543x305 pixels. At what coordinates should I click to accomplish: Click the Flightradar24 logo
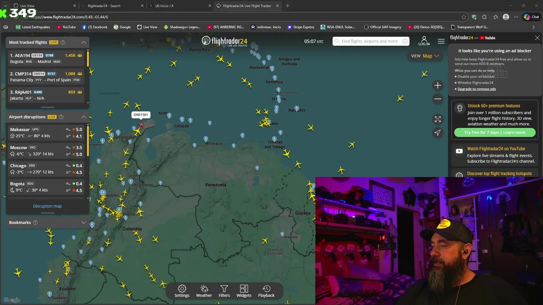pyautogui.click(x=224, y=41)
